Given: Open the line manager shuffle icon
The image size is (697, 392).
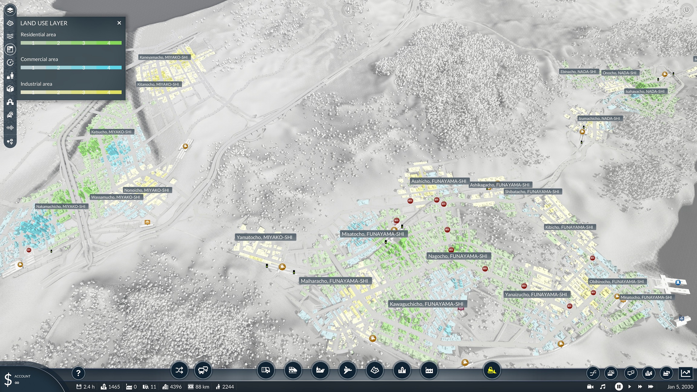Looking at the screenshot, I should [x=179, y=370].
